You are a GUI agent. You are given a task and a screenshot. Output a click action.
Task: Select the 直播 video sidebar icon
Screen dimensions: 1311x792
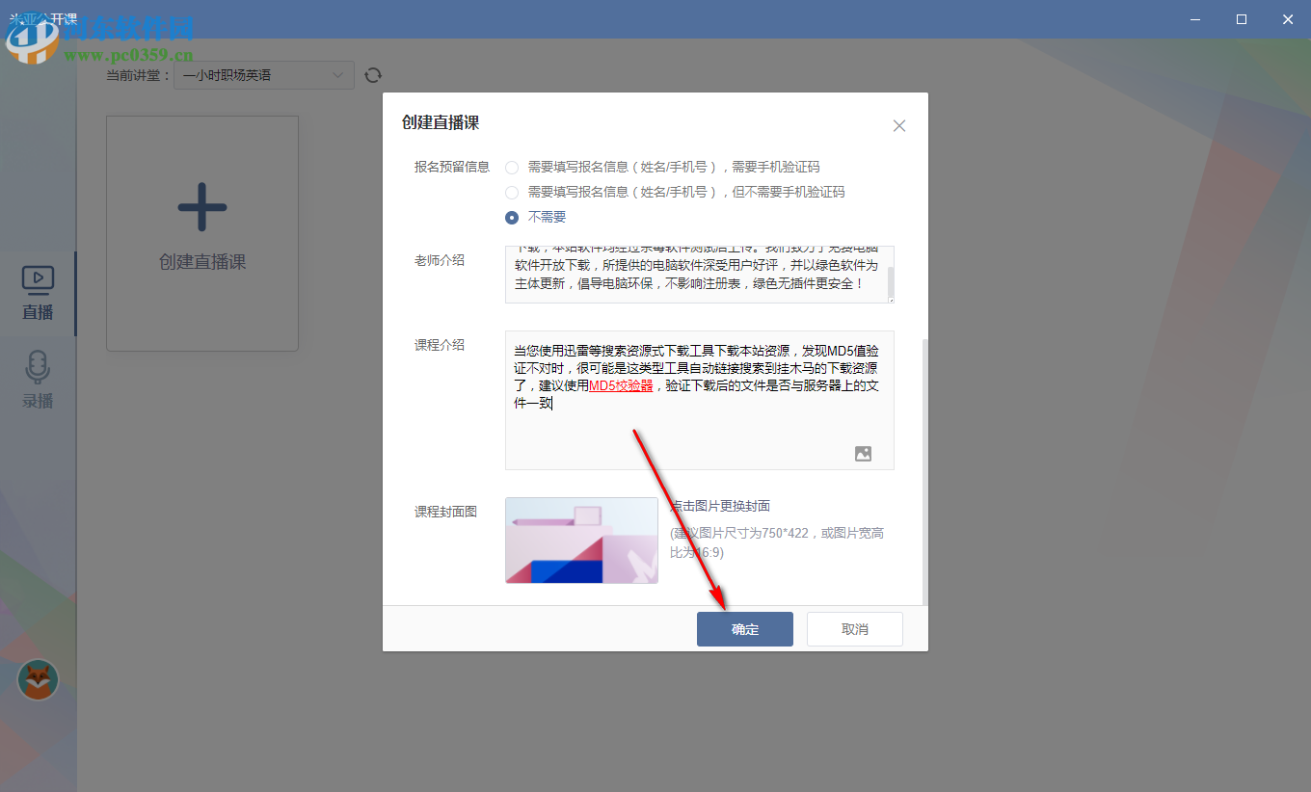37,279
